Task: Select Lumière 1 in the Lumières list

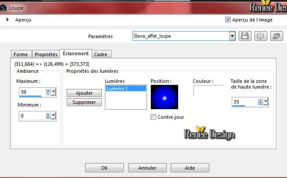Action: (126, 89)
